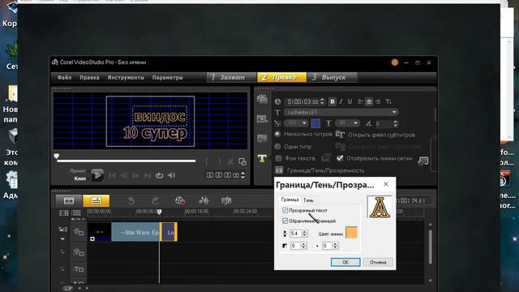Open the Файл menu

click(65, 78)
